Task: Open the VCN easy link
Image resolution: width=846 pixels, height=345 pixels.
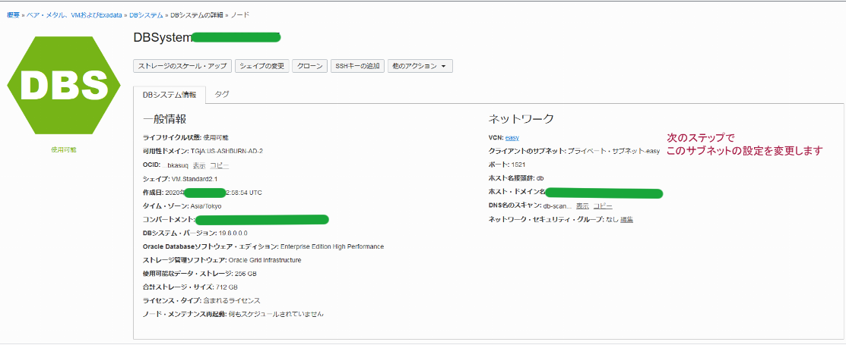Action: point(512,138)
